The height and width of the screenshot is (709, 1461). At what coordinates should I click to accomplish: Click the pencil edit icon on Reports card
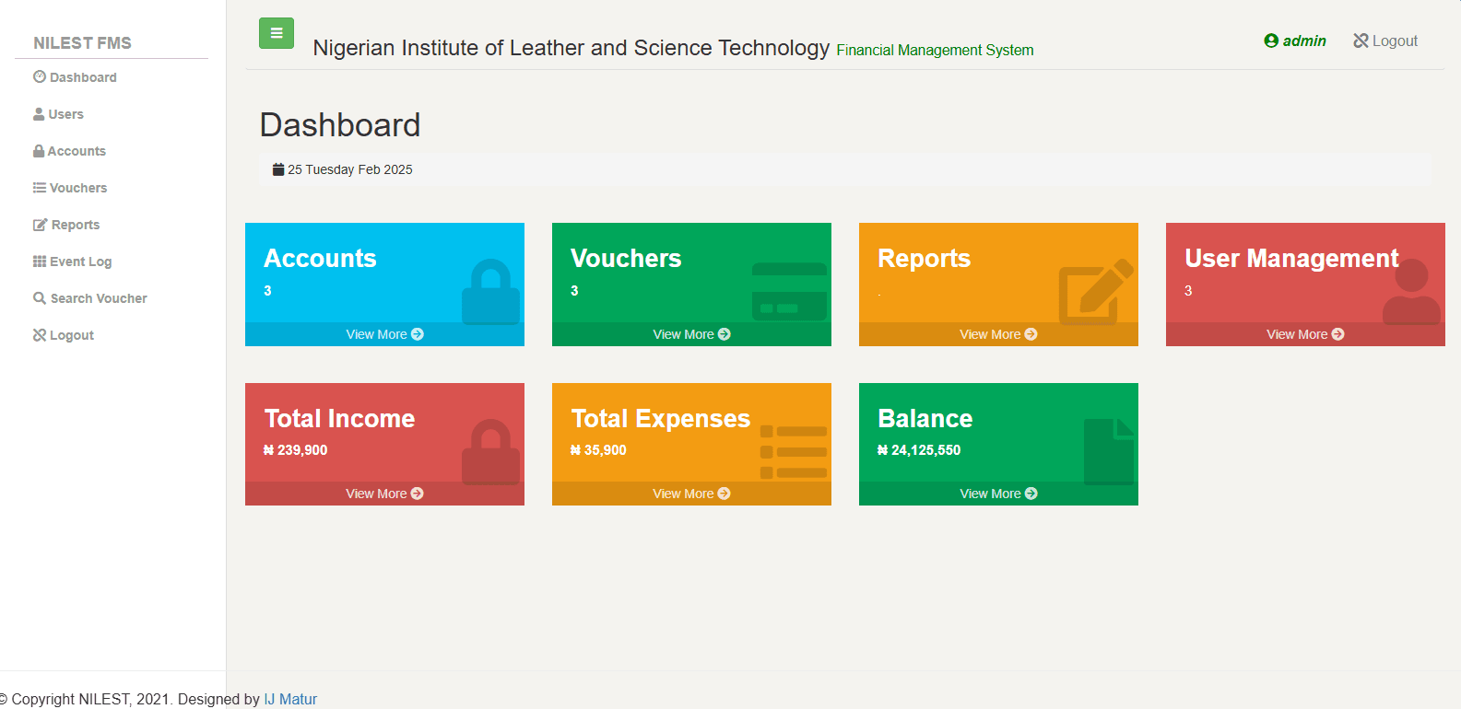(1096, 292)
